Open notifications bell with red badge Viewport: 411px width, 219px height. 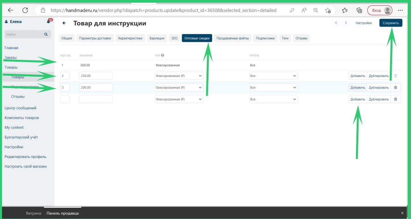tap(49, 22)
